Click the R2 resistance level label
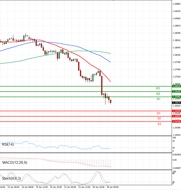 (x=158, y=94)
